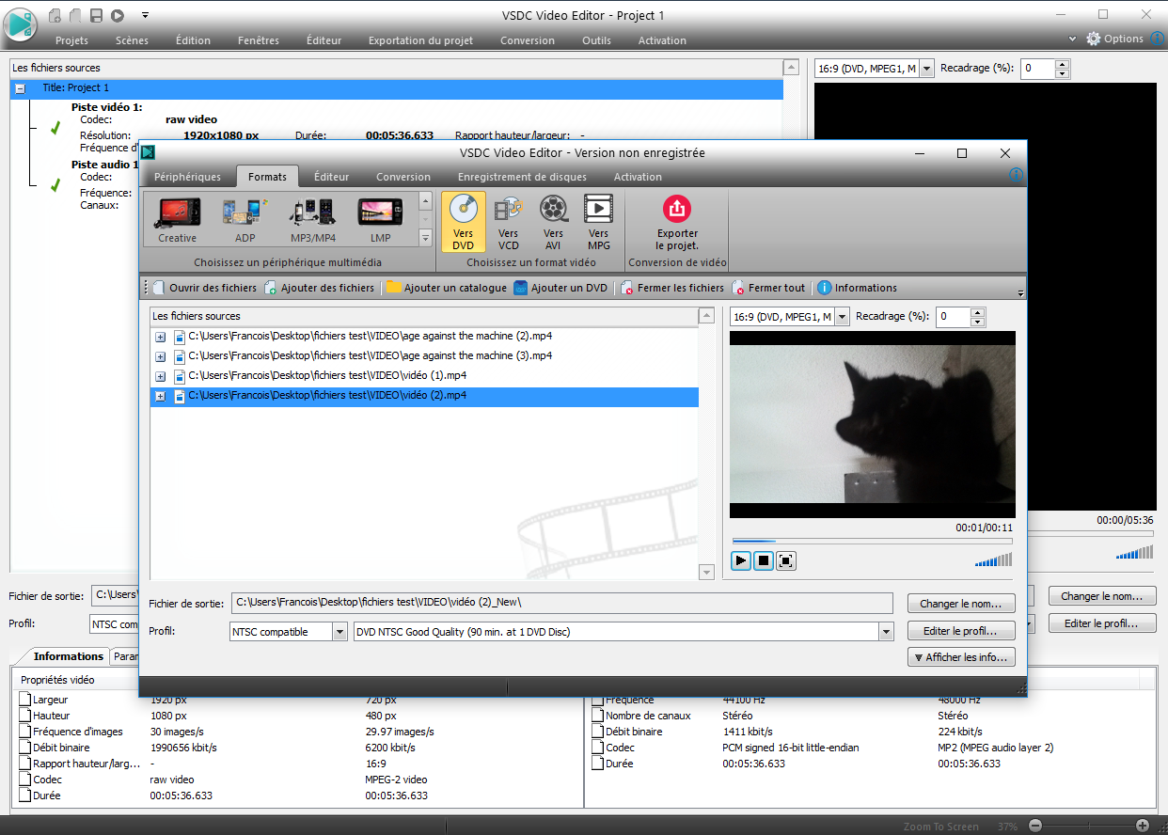Select the MP3/MP4 device icon
Screen dimensions: 1168x835
311,218
